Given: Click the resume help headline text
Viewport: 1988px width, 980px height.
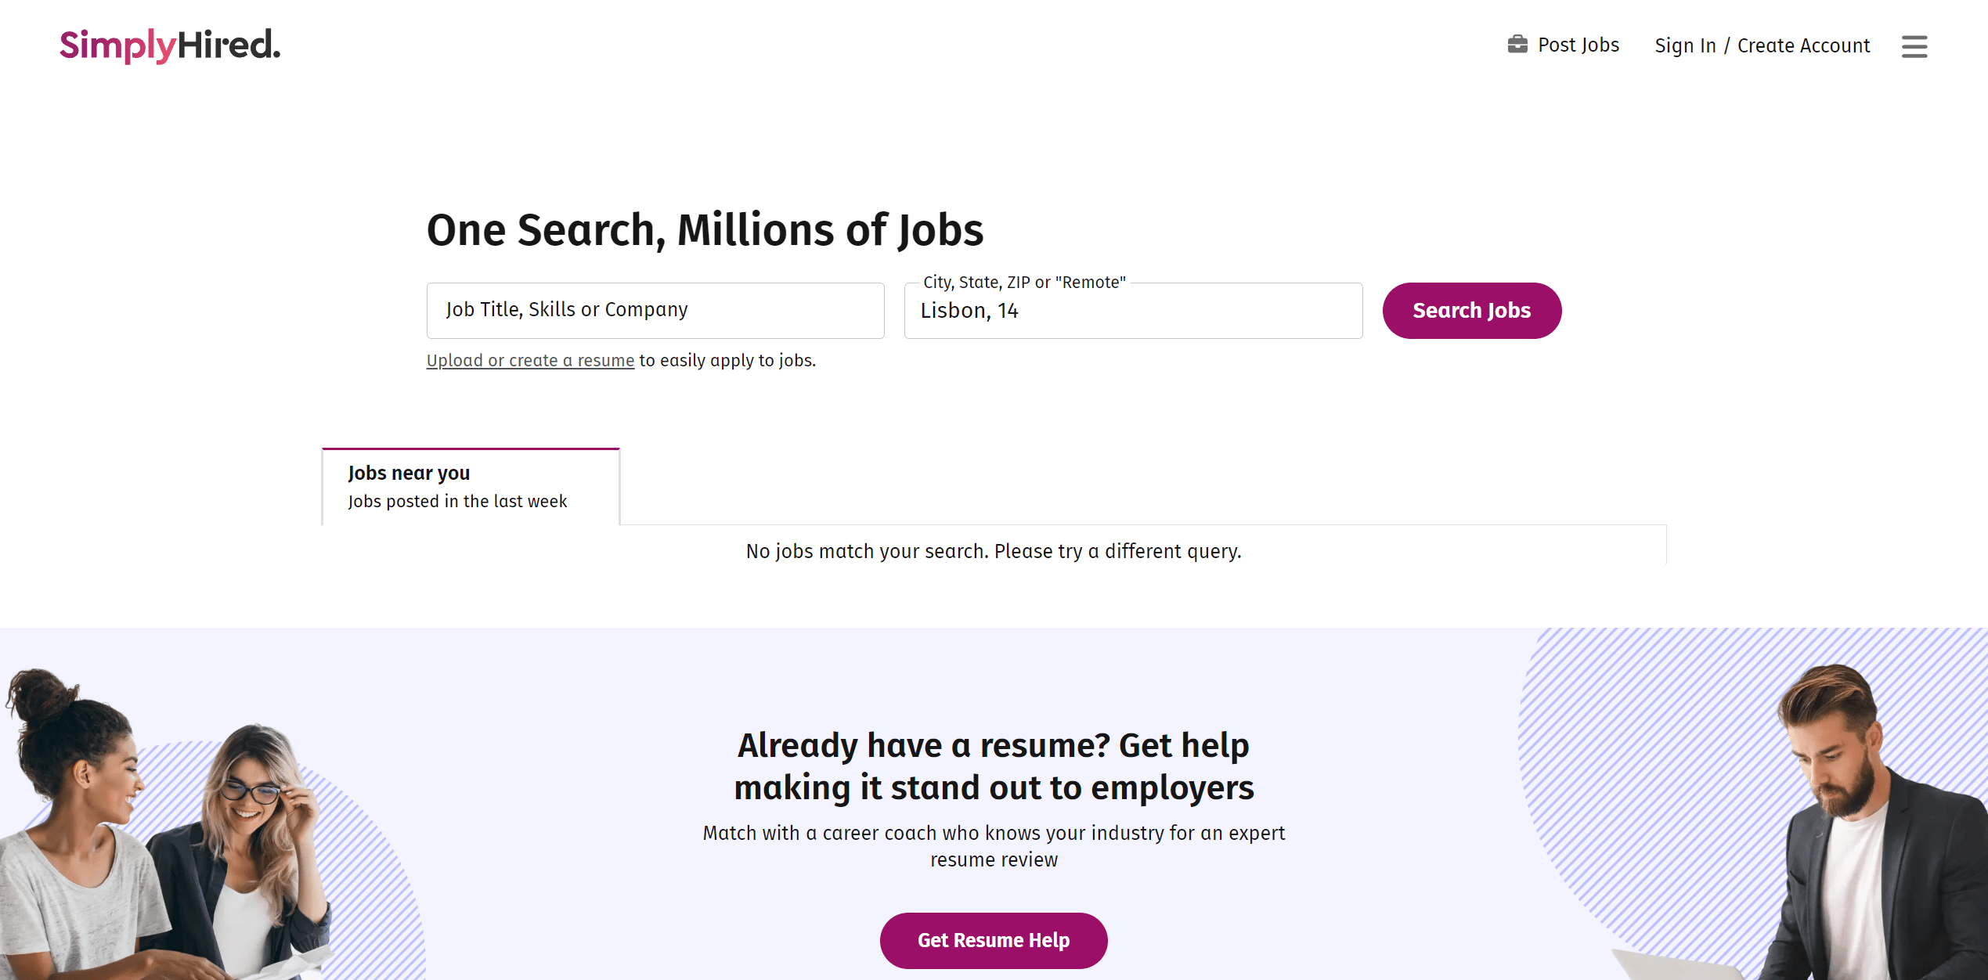Looking at the screenshot, I should pos(994,766).
